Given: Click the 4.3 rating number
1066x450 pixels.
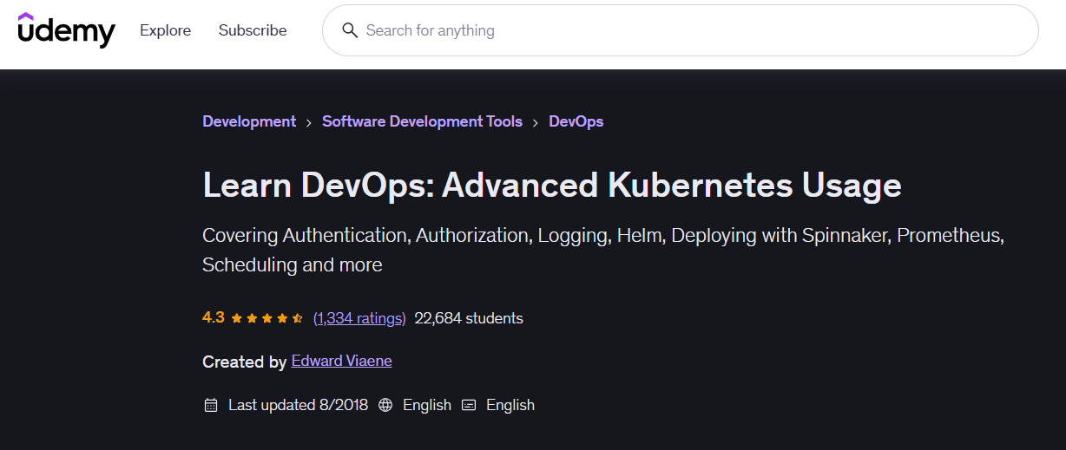Looking at the screenshot, I should coord(214,317).
